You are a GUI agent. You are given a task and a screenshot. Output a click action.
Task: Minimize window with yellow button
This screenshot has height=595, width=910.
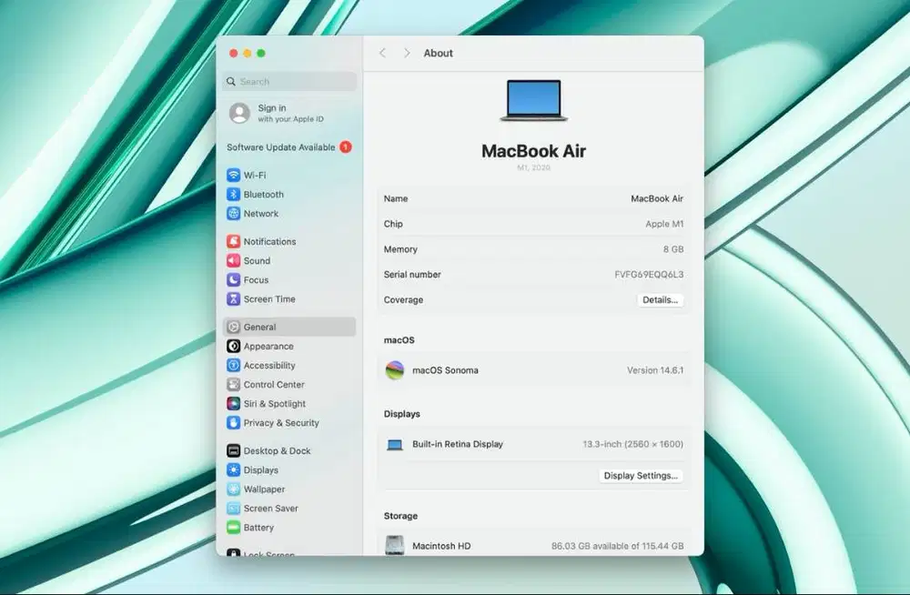pos(248,54)
